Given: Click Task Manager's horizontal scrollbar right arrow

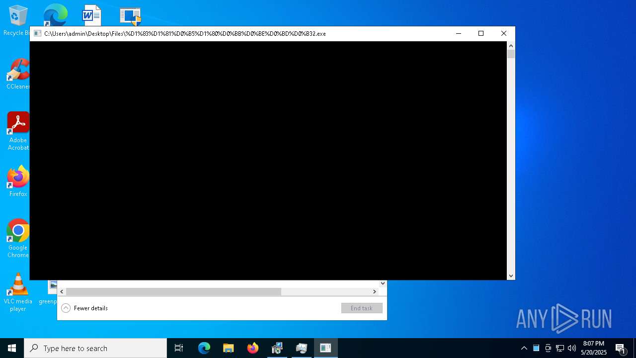Looking at the screenshot, I should tap(375, 292).
